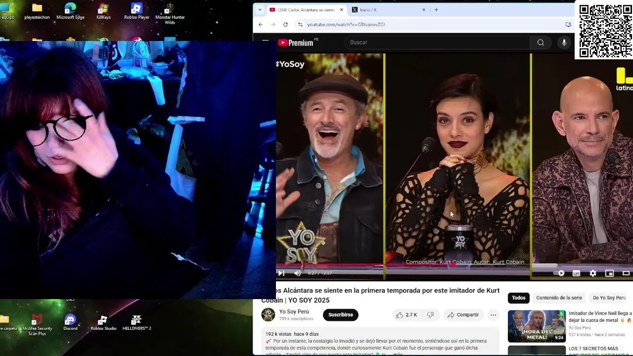Switch to theater mode view
The width and height of the screenshot is (633, 356).
pyautogui.click(x=626, y=273)
